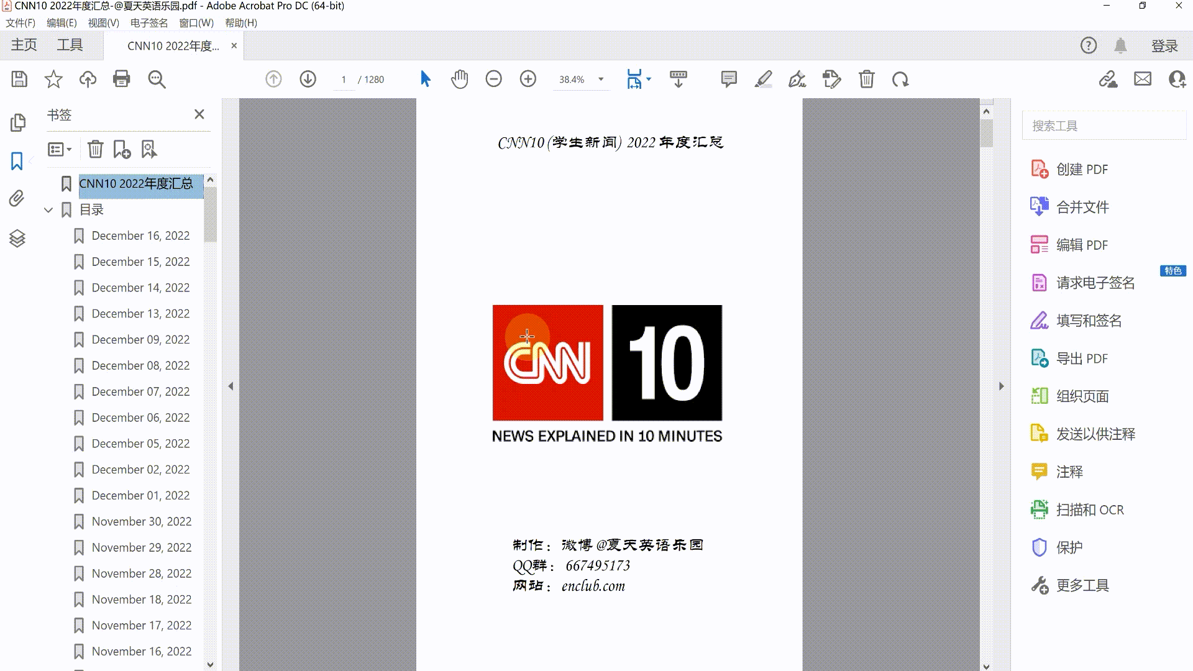Open bookmark options dropdown menu
The image size is (1193, 671).
coord(60,149)
